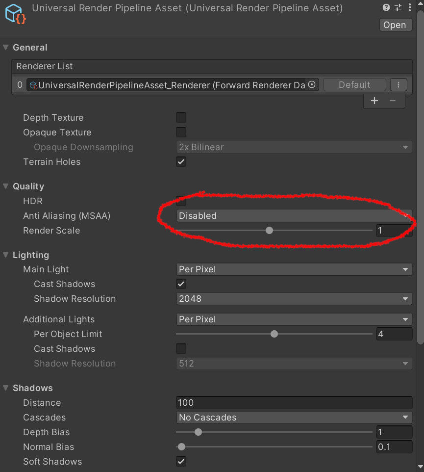Click the Universal Render Pipeline Asset icon
Screen dimensions: 424x472
pos(15,14)
